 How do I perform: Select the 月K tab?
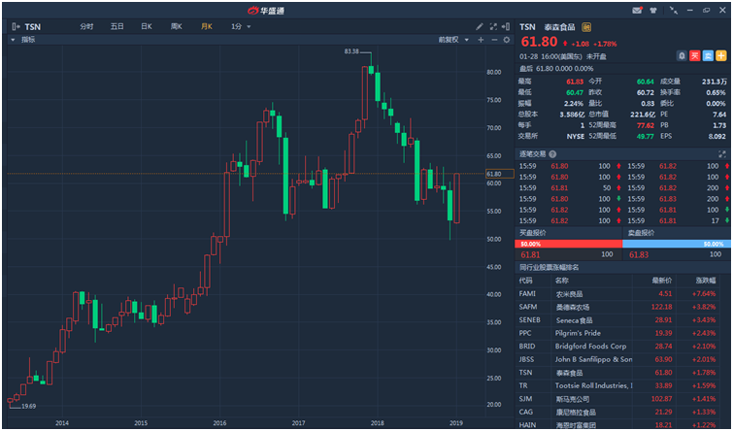point(206,26)
